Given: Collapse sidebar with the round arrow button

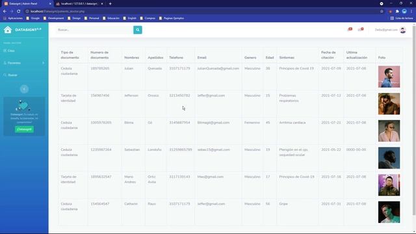Looking at the screenshot, I should click(24, 89).
